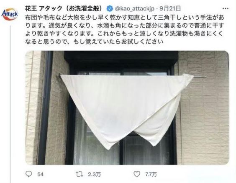Click the blue verified badge
The height and width of the screenshot is (183, 236).
tap(110, 9)
